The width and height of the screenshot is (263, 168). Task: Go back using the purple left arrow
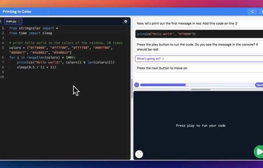(137, 85)
